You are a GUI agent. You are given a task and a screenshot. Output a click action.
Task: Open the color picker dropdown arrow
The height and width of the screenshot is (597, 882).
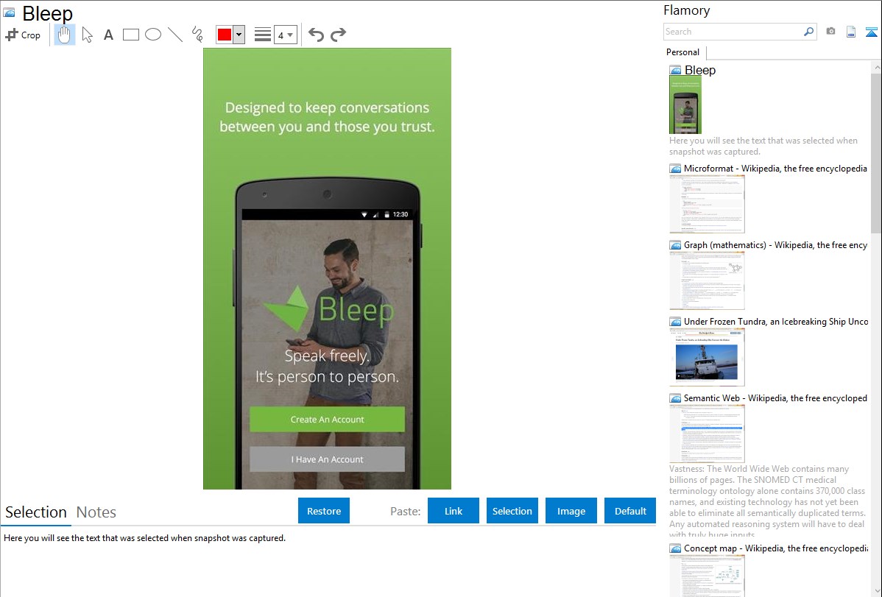pyautogui.click(x=239, y=35)
